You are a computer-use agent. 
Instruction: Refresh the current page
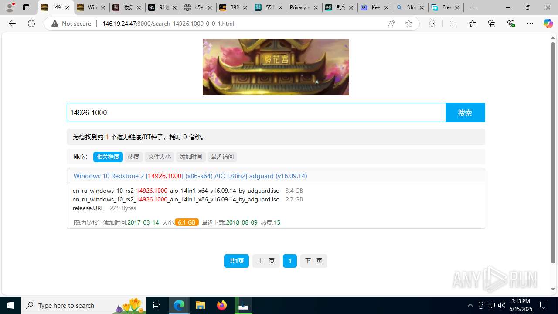[31, 24]
